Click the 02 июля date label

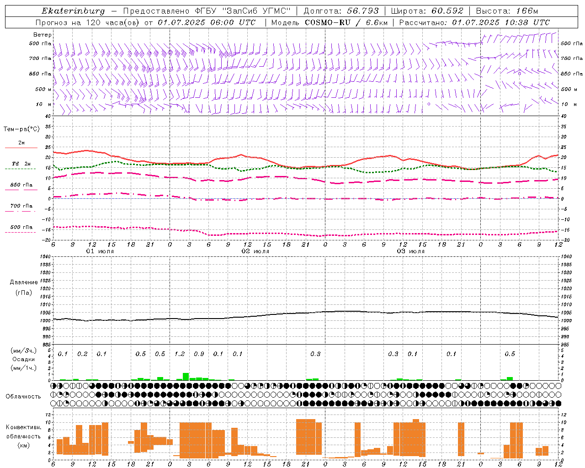coord(255,251)
